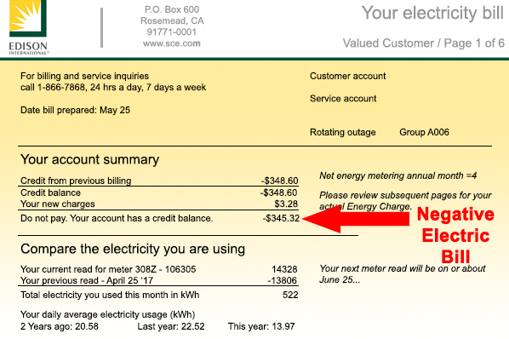Click the total kWh value 522
Screen dimensions: 509x339
coord(290,295)
